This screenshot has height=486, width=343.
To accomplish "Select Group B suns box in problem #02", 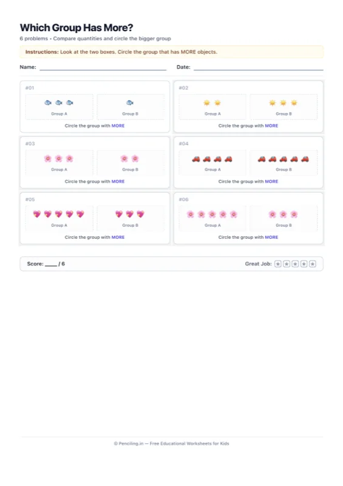I will coord(284,107).
